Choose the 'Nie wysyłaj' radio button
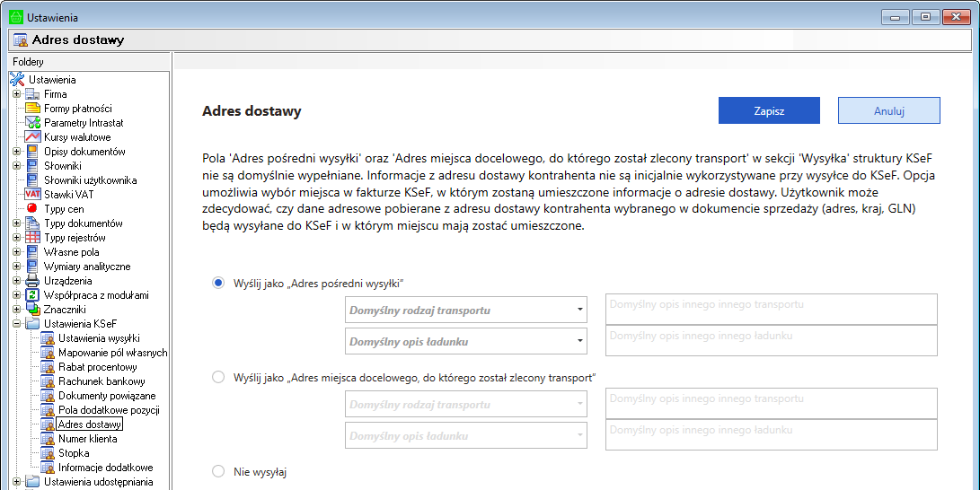Viewport: 980px width, 490px height. 218,471
